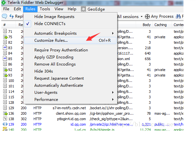Select session 139 HTML brackets icon
Screen dimensions: 196x142
coord(5,124)
